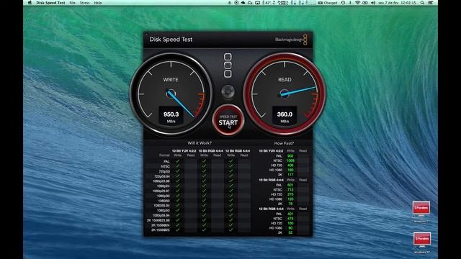Click the AirPlay display icon in the menu bar
Viewport: 461px width, 259px height.
pyautogui.click(x=258, y=3)
